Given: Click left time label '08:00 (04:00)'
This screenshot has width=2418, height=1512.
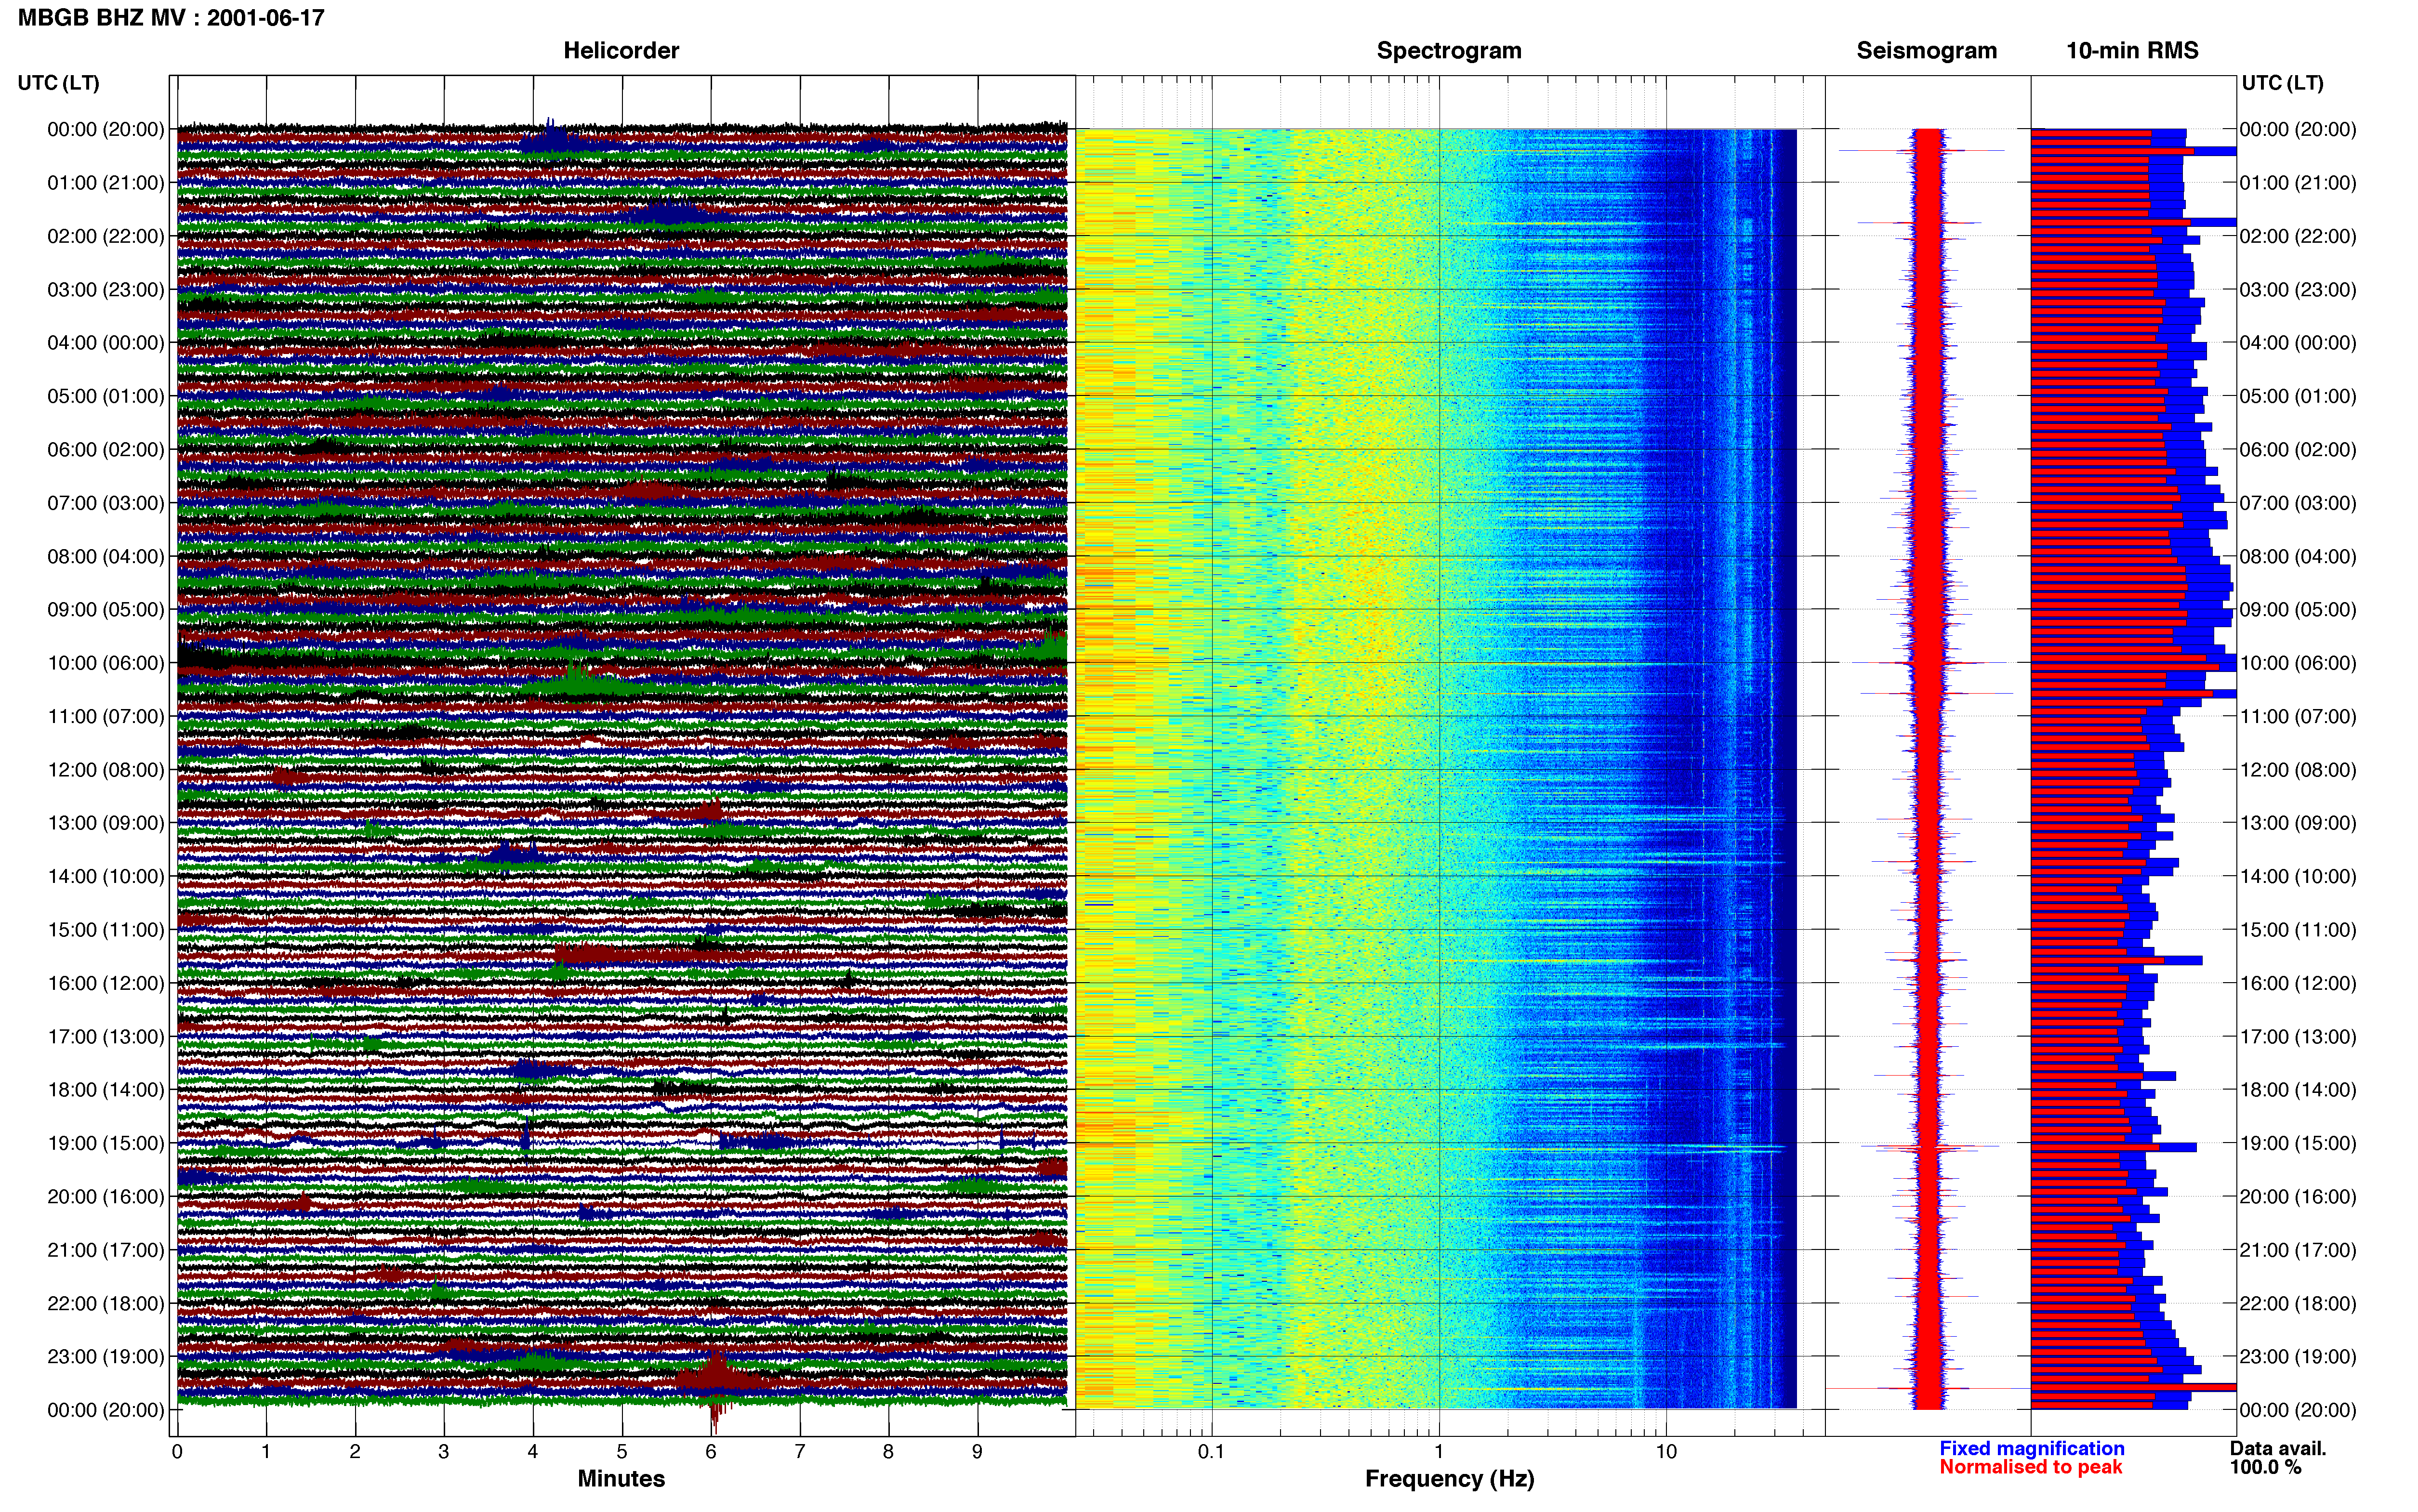Looking at the screenshot, I should [106, 557].
